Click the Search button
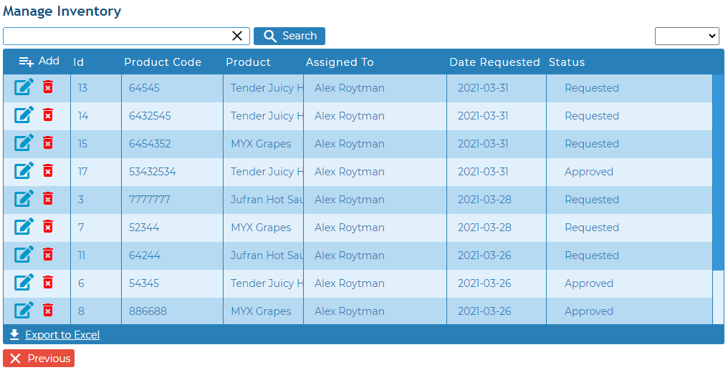 (x=289, y=36)
